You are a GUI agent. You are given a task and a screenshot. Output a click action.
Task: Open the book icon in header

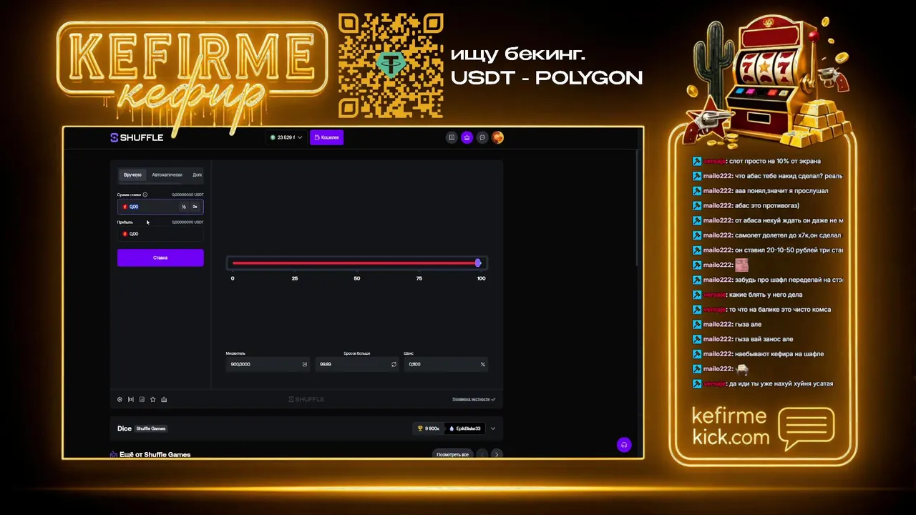[x=452, y=137]
